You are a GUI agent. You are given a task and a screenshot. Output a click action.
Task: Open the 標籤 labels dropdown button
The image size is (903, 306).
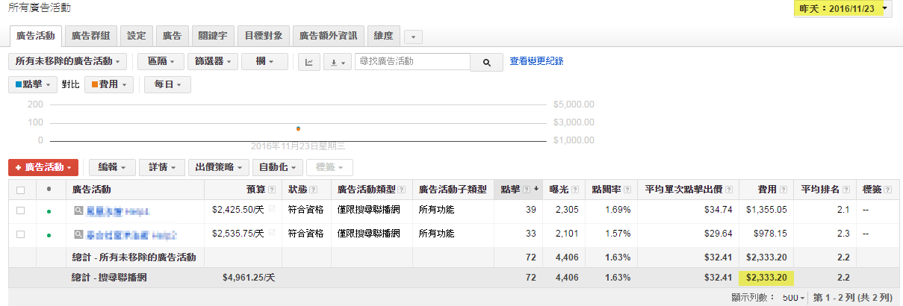tap(330, 168)
